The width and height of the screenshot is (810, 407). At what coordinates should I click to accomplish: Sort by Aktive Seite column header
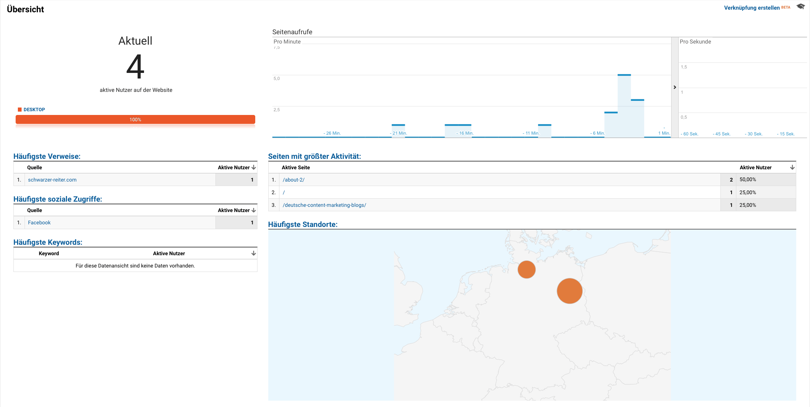coord(295,167)
